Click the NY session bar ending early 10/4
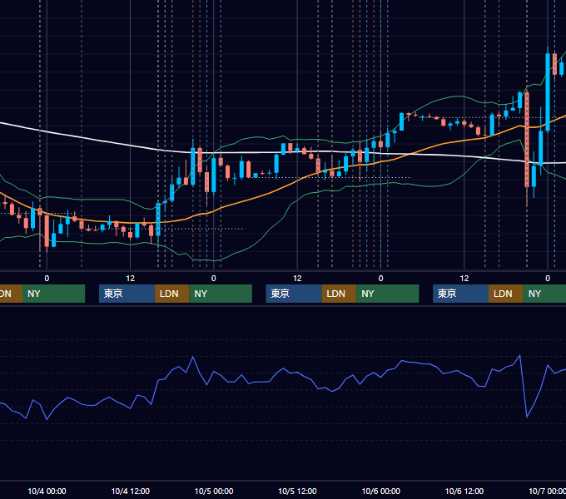This screenshot has width=566, height=499. pos(53,294)
